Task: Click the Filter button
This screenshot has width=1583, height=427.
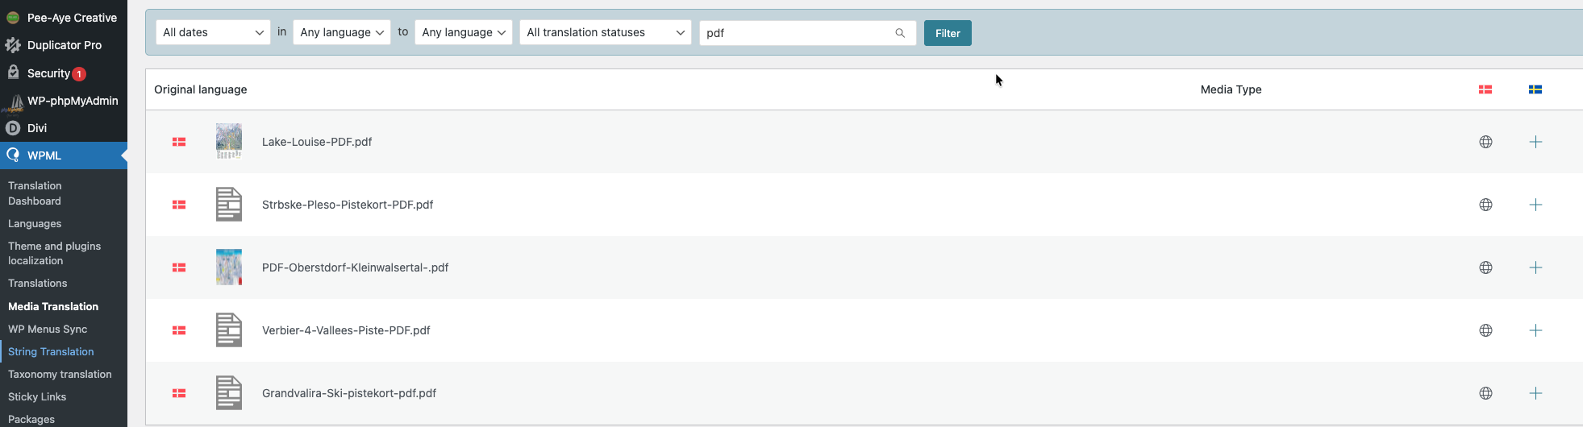Action: tap(948, 33)
